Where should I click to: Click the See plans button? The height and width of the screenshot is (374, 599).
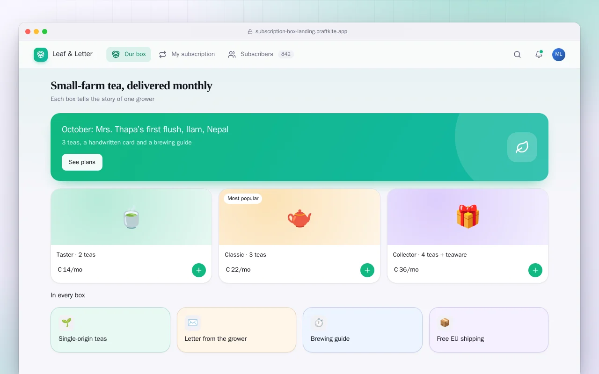pos(82,162)
